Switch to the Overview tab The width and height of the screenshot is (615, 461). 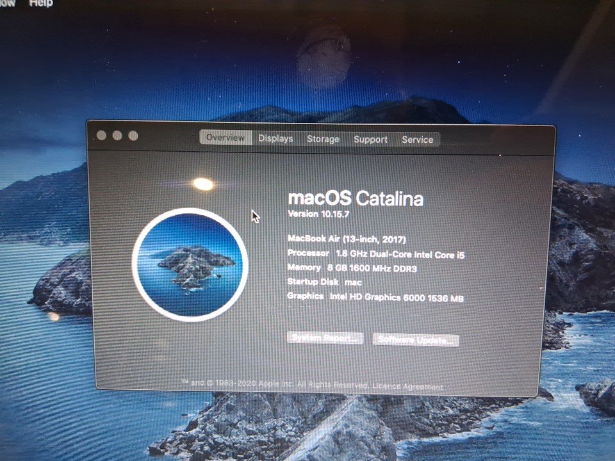[x=225, y=138]
